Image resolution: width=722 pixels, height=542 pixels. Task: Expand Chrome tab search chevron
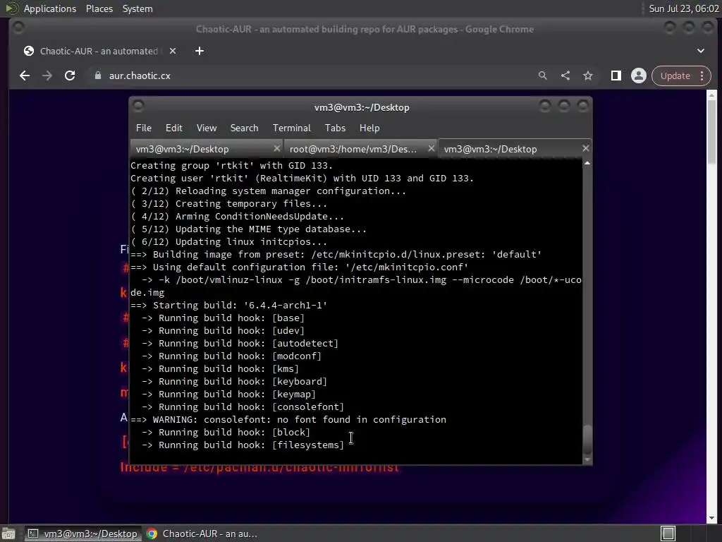point(701,51)
